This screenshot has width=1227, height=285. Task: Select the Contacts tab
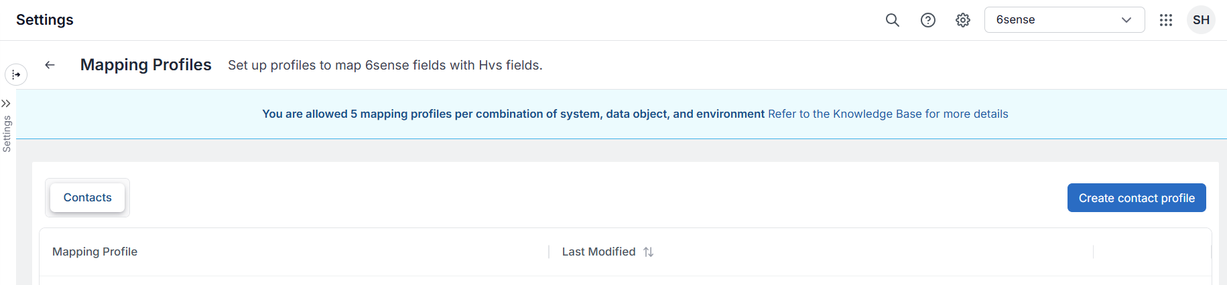coord(87,197)
